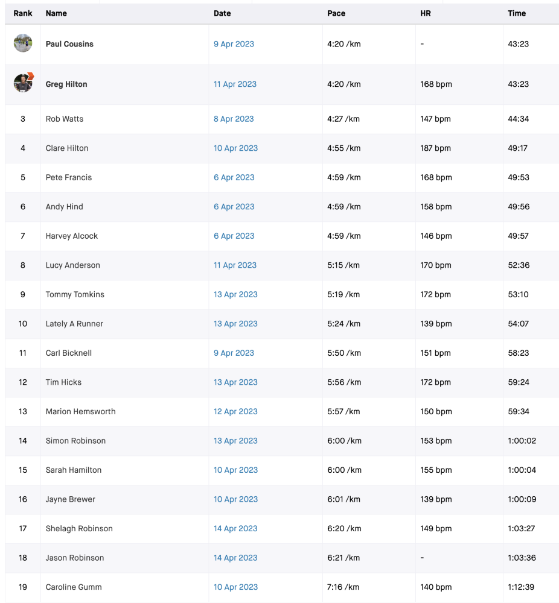Open Paul Cousins' profile avatar
The image size is (559, 603).
coord(23,43)
